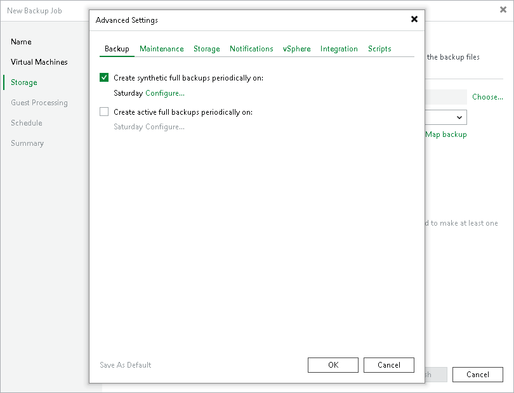Disable synthetic full backups periodically
514x393 pixels.
pyautogui.click(x=104, y=77)
